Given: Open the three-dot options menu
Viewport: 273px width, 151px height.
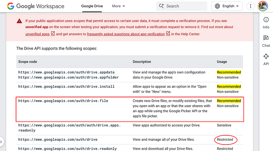Looking at the screenshot, I should tap(251, 6).
